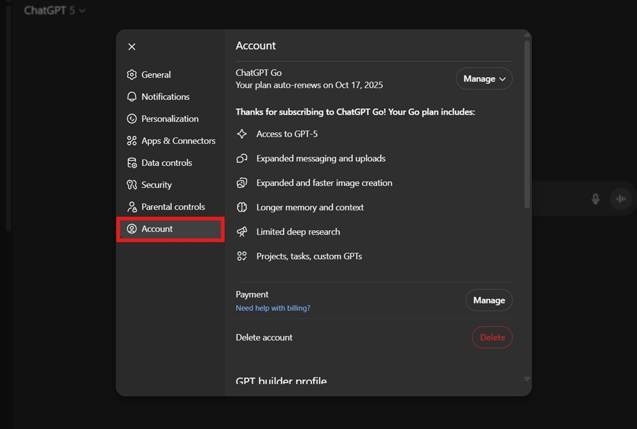This screenshot has height=429, width=637.
Task: Click the Apps & Connectors icon
Action: (132, 141)
